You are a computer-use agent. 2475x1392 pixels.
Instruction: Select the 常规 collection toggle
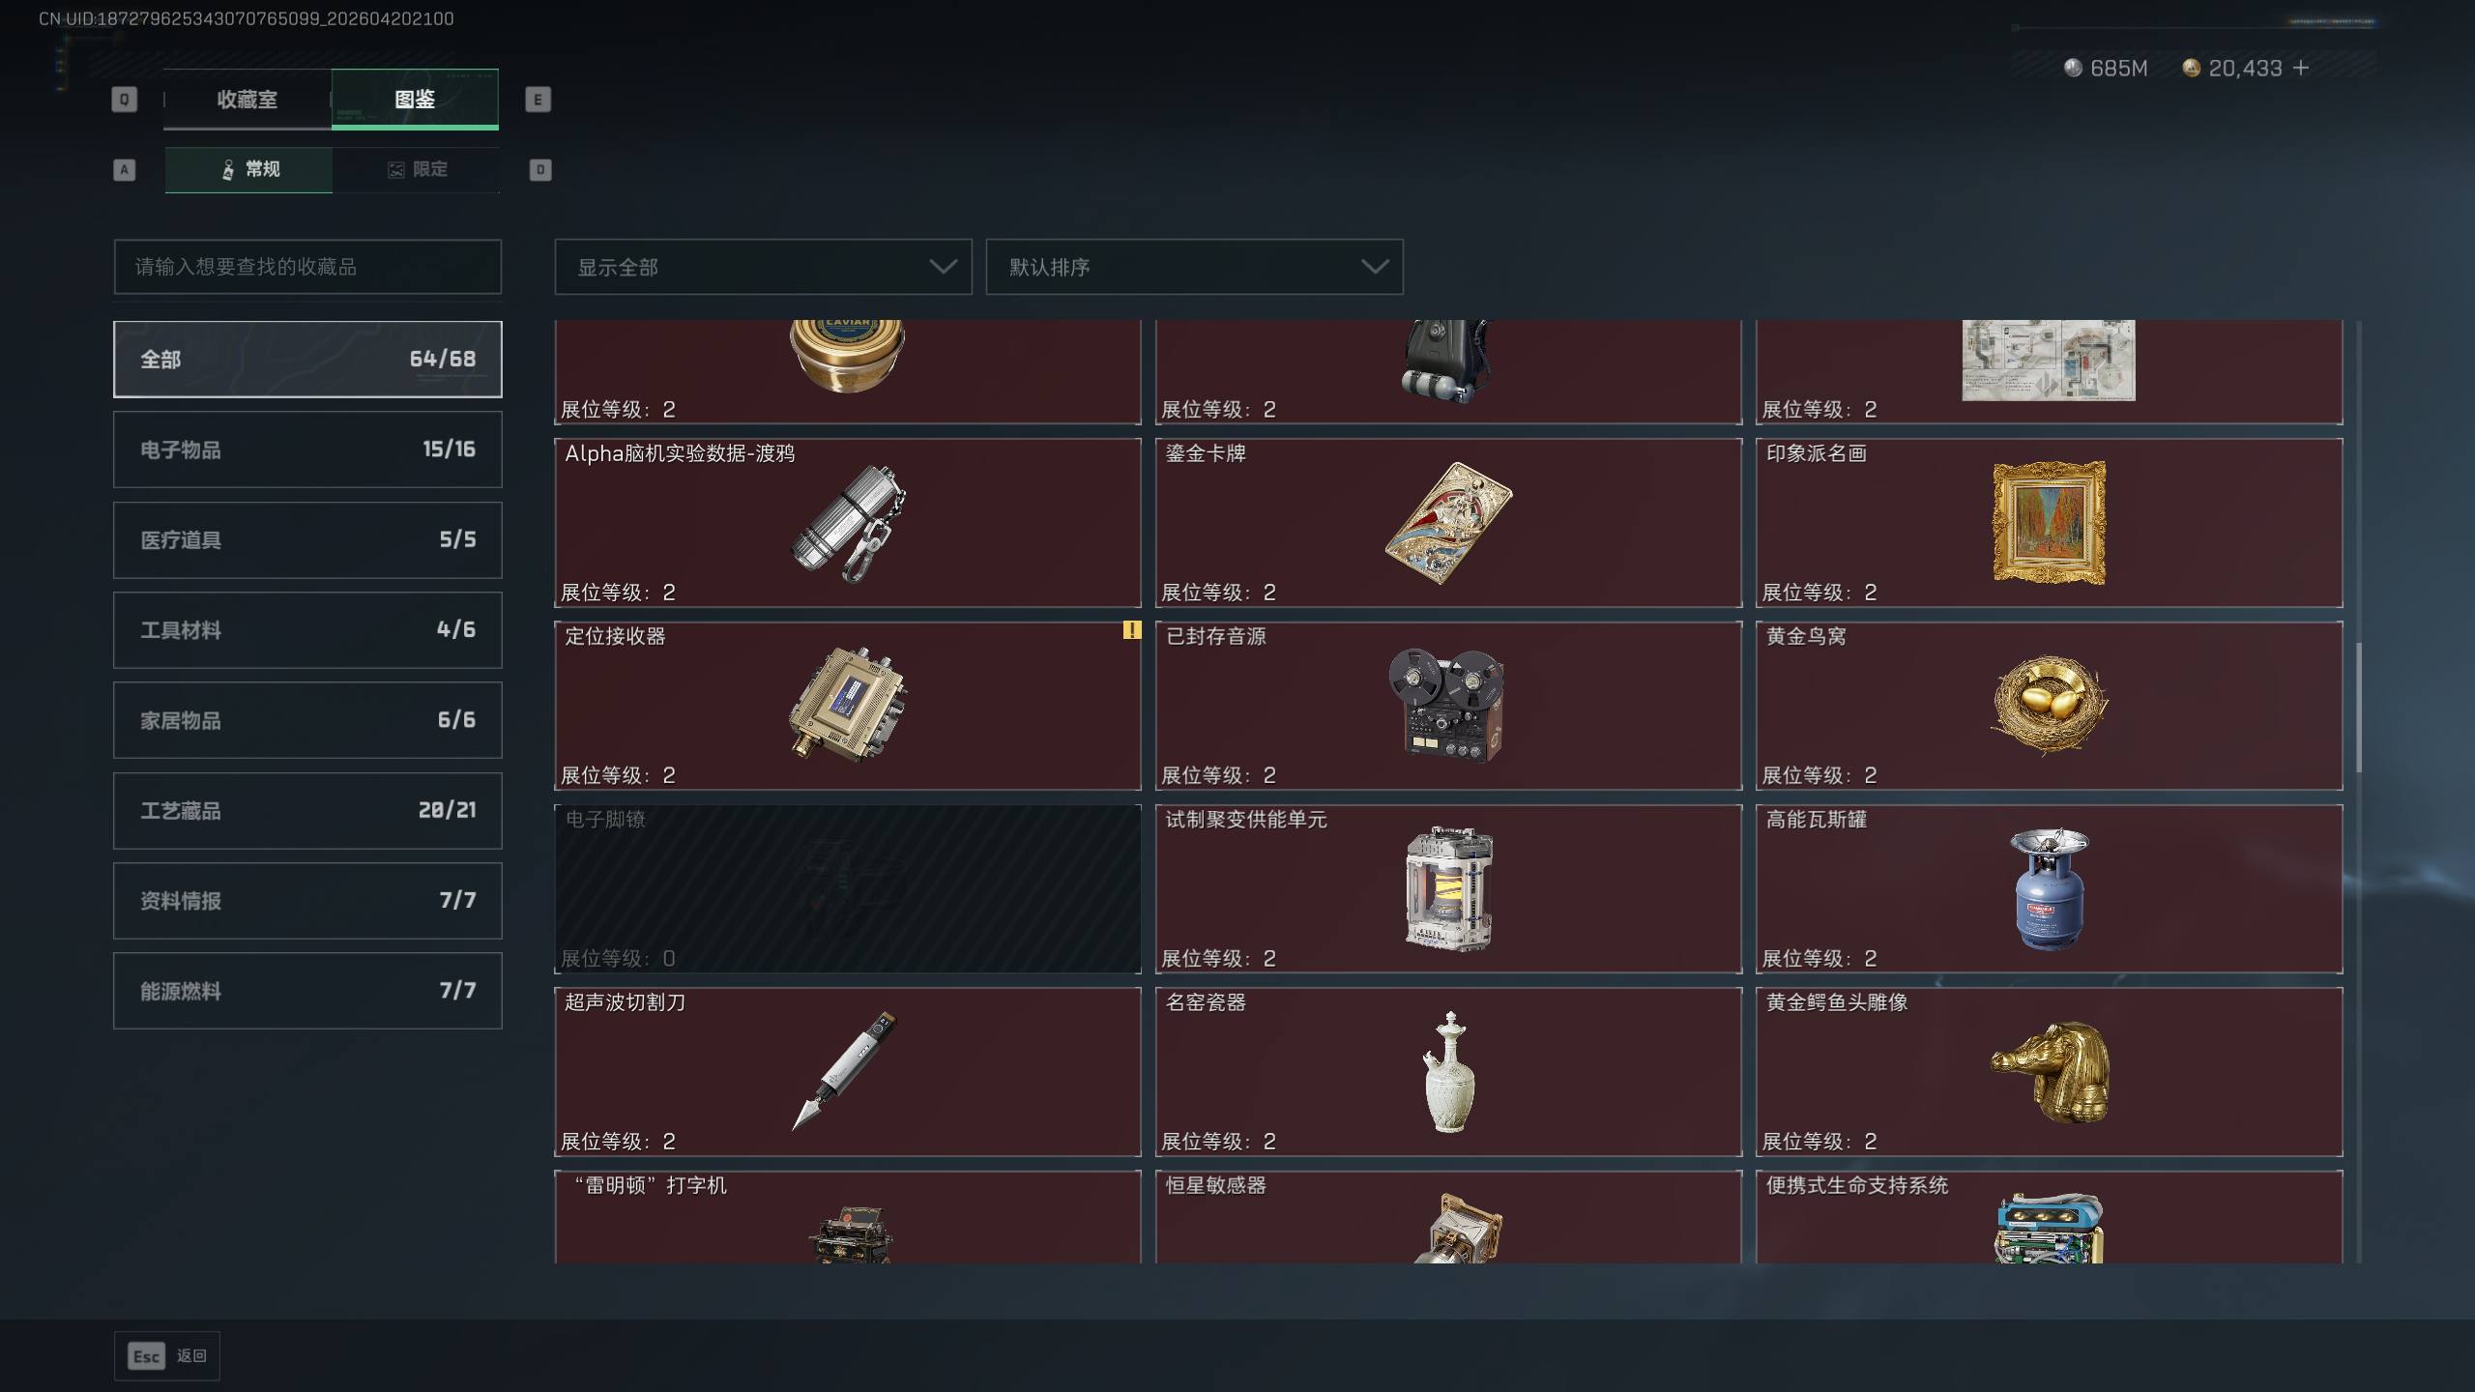(x=248, y=170)
